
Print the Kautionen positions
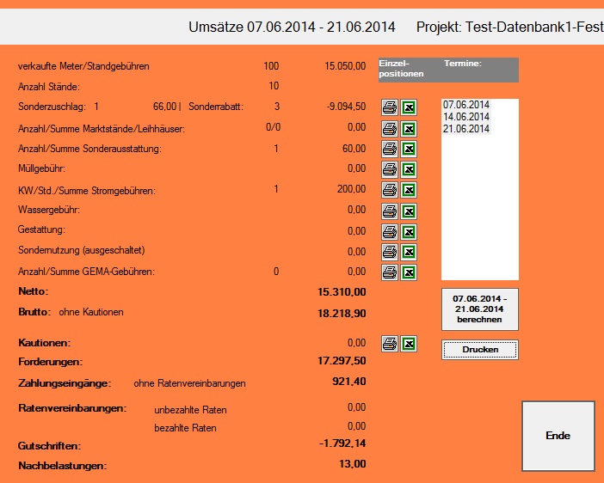point(389,345)
